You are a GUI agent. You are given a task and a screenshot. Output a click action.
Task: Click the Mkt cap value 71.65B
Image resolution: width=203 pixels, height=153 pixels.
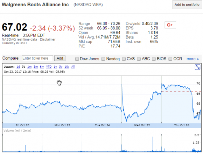point(114,42)
